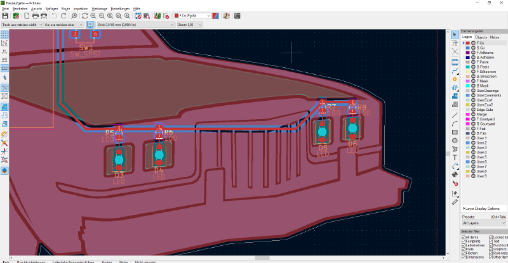Undo the last edit

click(x=55, y=16)
